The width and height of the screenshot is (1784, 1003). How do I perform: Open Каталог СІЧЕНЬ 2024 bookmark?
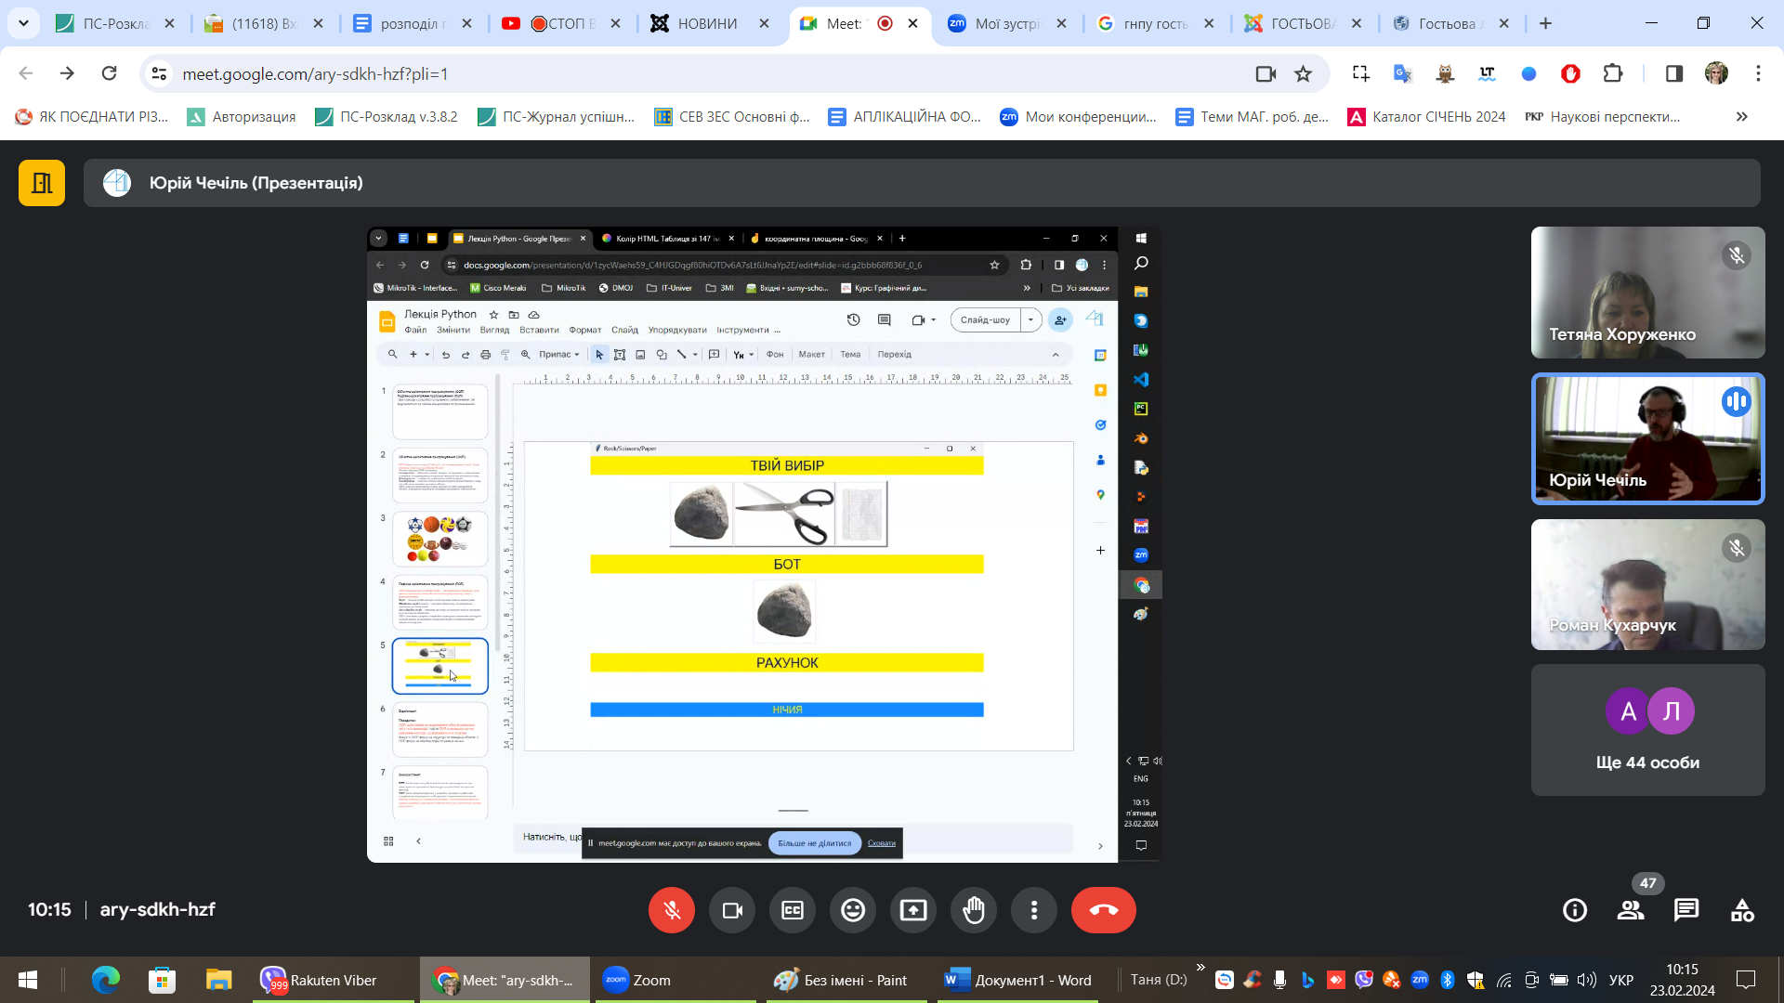coord(1427,117)
